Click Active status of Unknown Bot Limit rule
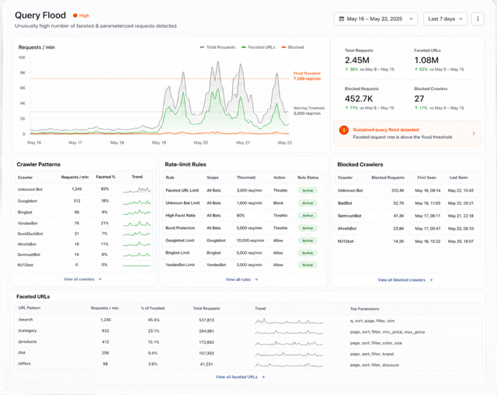Image resolution: width=497 pixels, height=395 pixels. tap(308, 203)
